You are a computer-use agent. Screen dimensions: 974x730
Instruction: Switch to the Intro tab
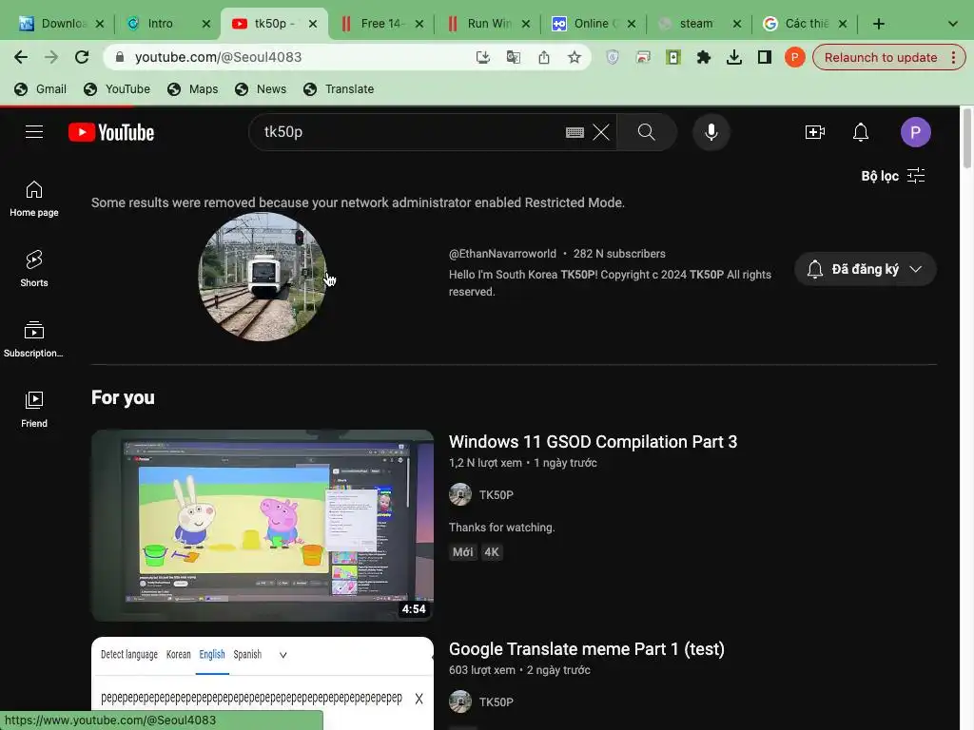(x=160, y=24)
